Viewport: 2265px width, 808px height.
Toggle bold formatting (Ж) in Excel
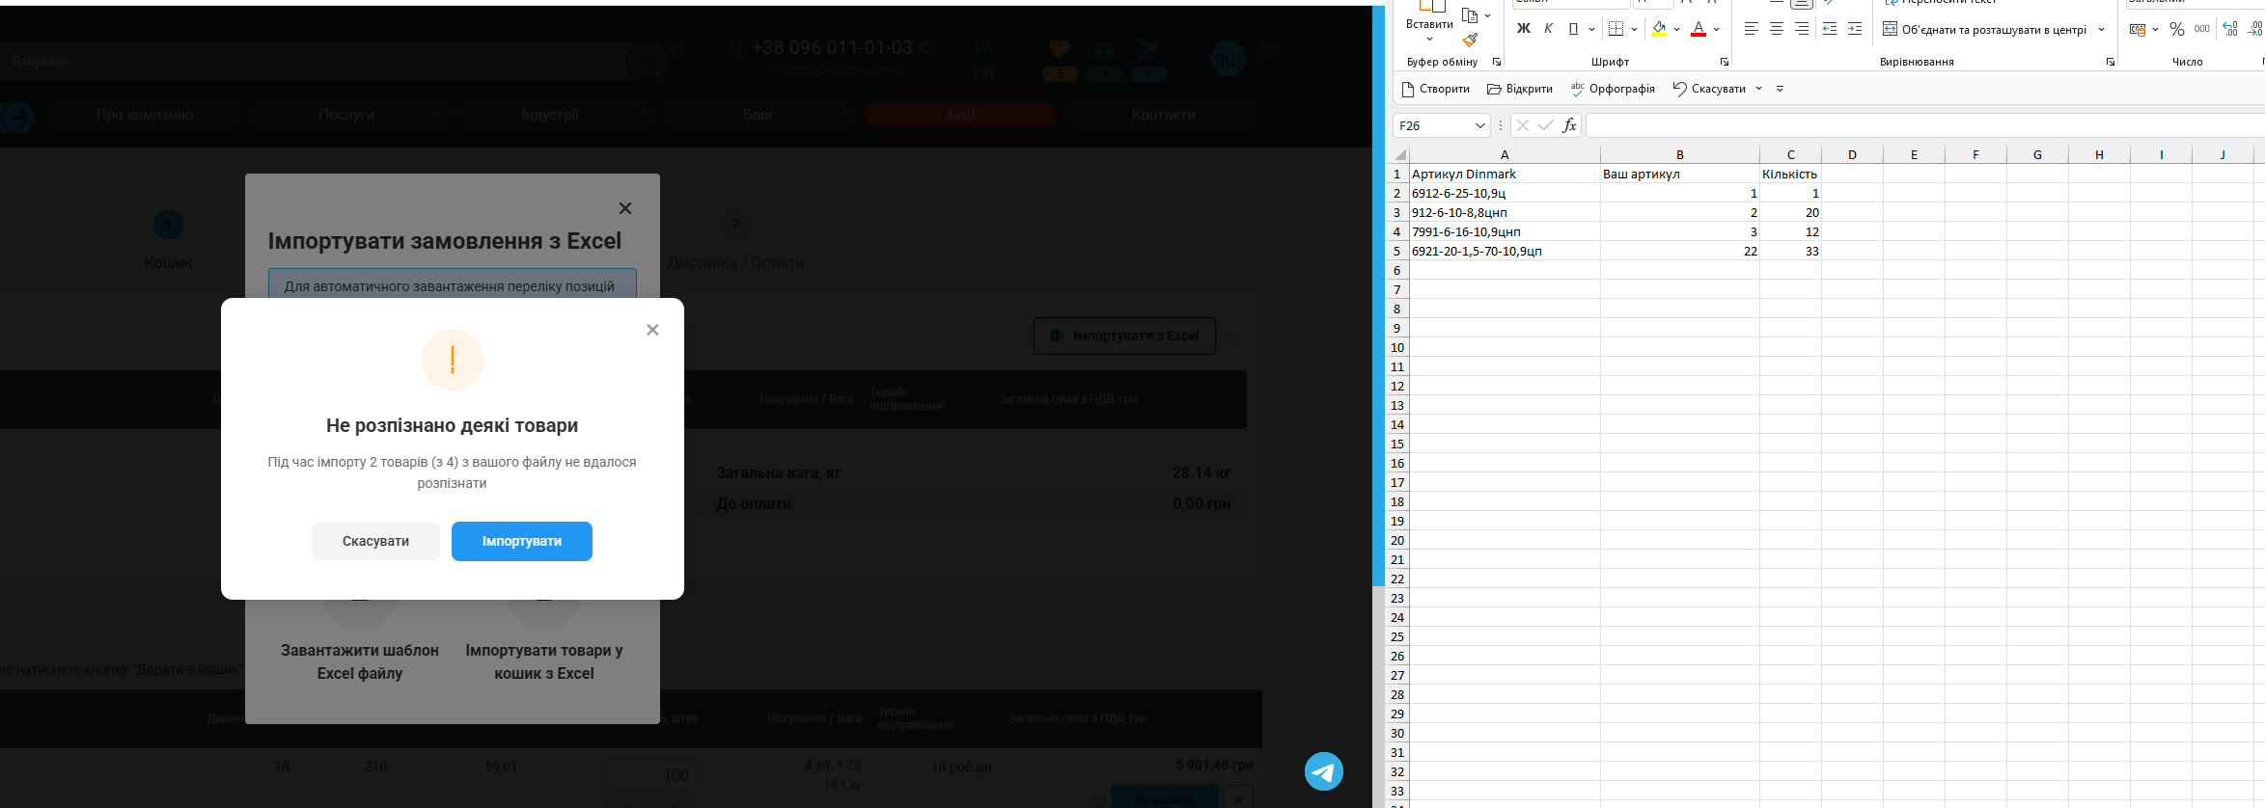(x=1524, y=29)
